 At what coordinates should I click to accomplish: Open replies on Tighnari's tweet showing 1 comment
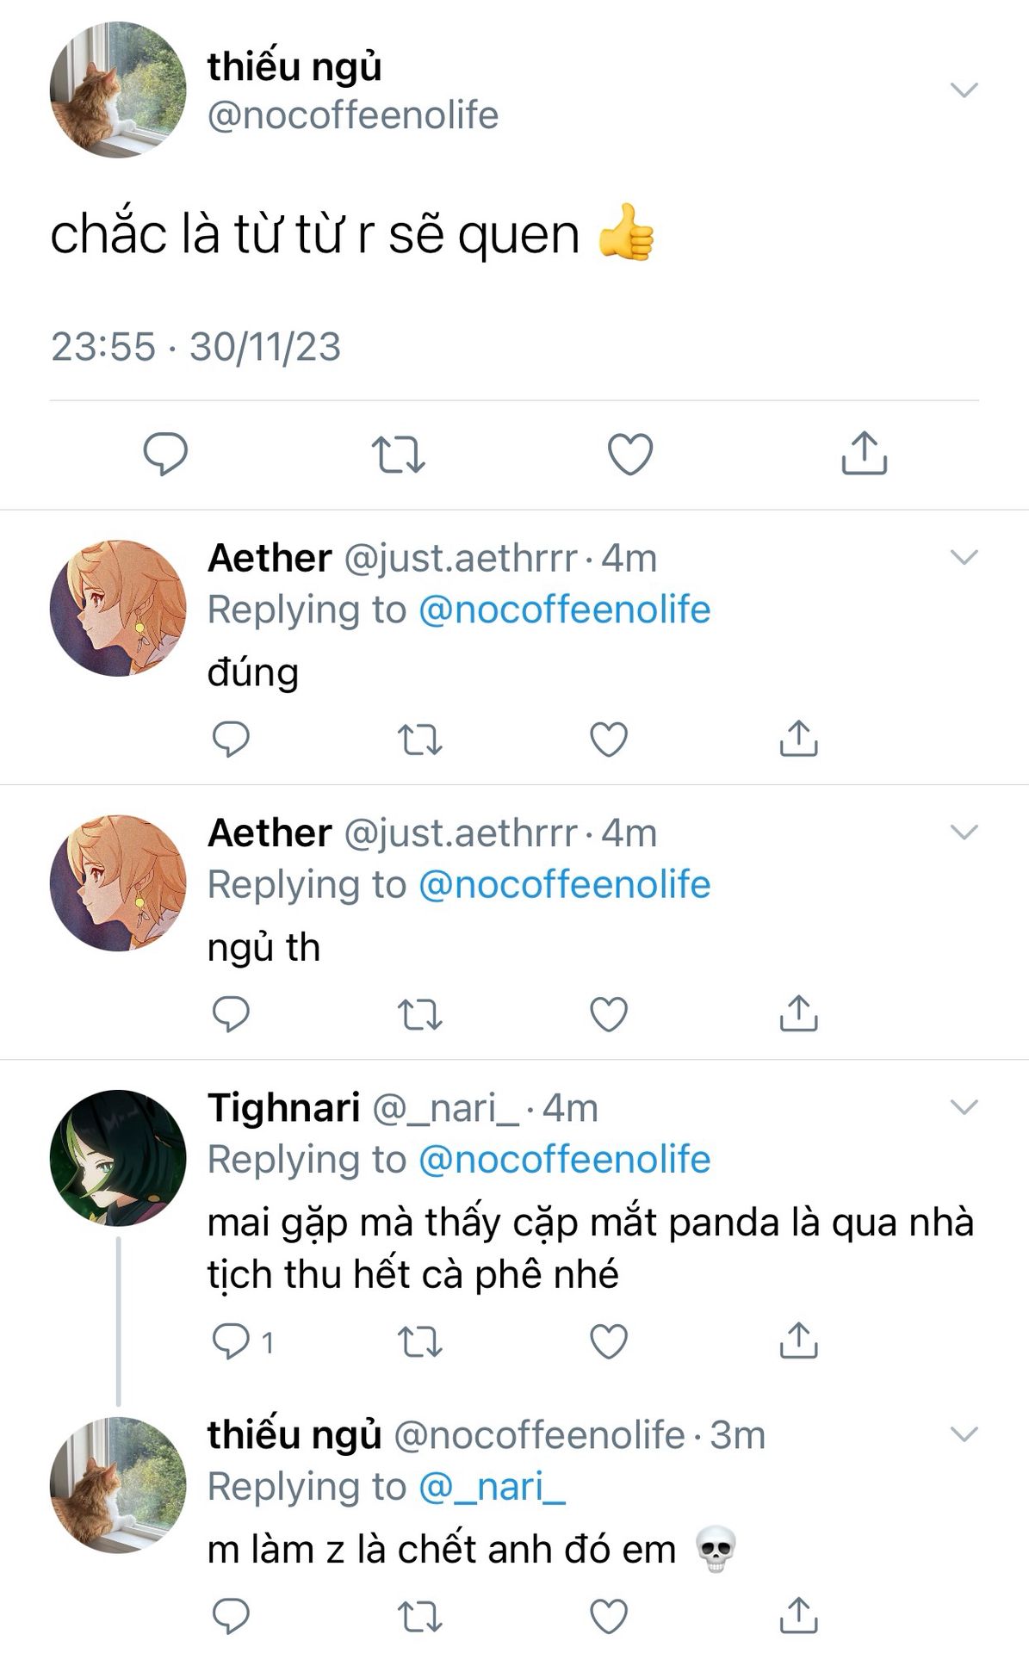[x=243, y=1341]
